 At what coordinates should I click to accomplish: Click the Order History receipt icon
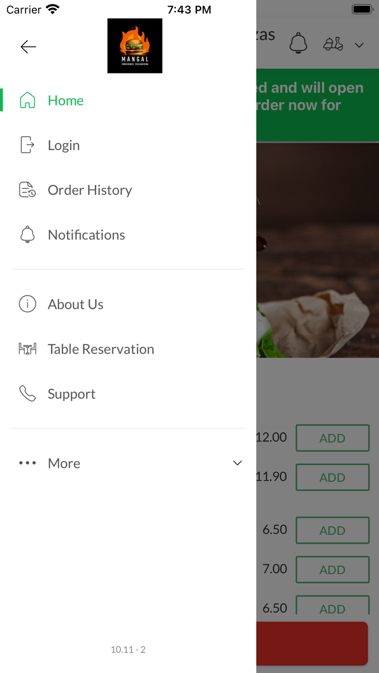(x=27, y=190)
